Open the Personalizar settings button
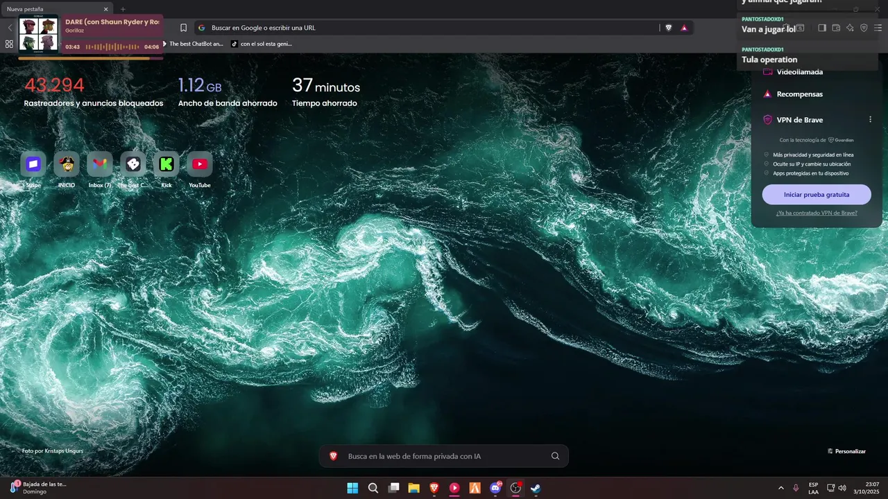 click(846, 451)
